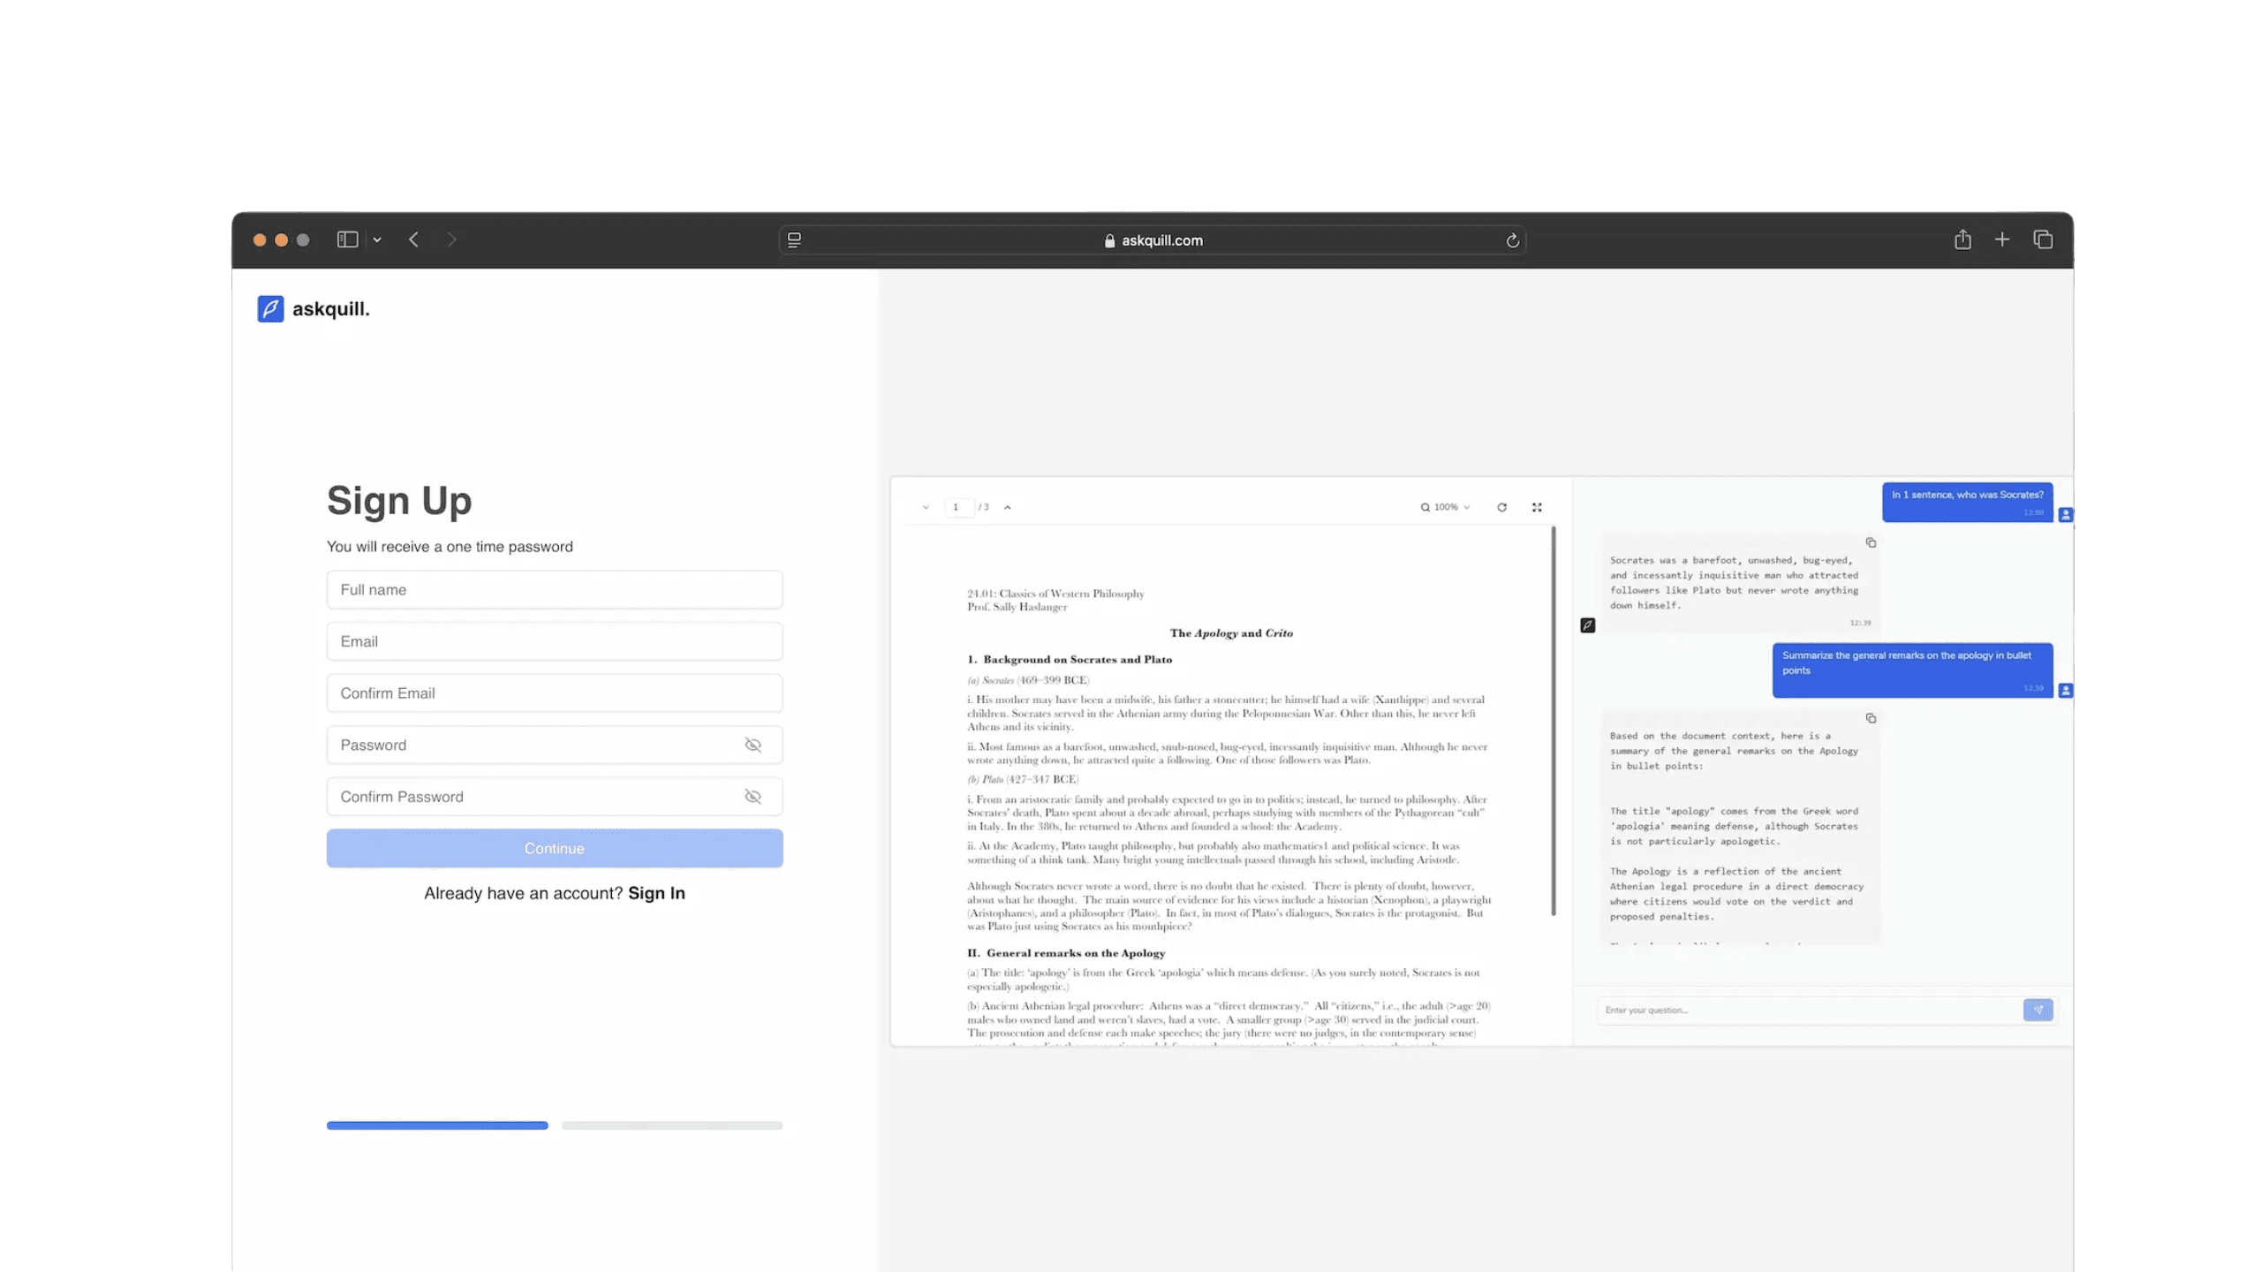Click heading 'Background on Socrates and Plato'

coord(1078,660)
